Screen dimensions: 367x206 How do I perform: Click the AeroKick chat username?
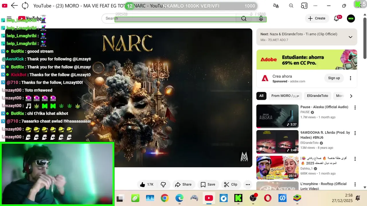click(x=13, y=59)
